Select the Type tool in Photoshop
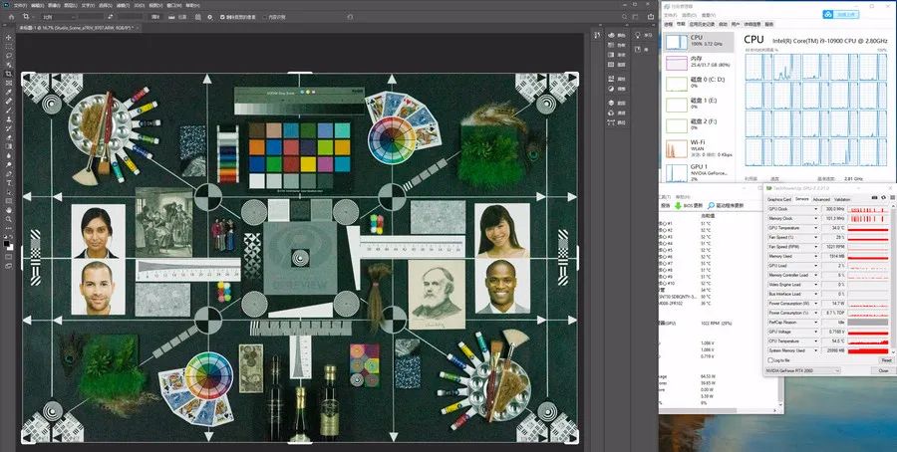 8,183
